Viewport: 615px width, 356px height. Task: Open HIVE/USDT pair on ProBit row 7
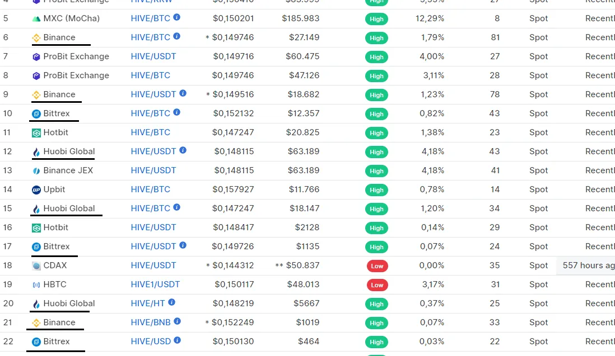coord(153,56)
